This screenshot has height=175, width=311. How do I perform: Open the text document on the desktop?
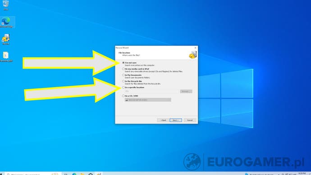(6, 56)
